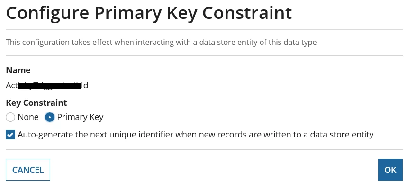
Task: Click the "Primary Key" label text
Action: click(80, 117)
